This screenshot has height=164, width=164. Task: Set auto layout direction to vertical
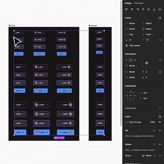(x=126, y=60)
